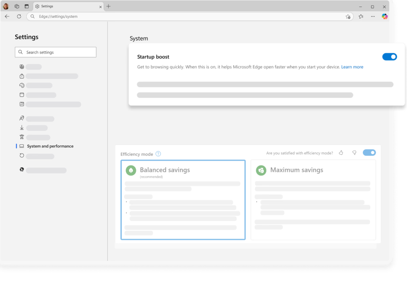Viewport: 407px width, 296px height.
Task: Click the Search settings field
Action: 56,52
